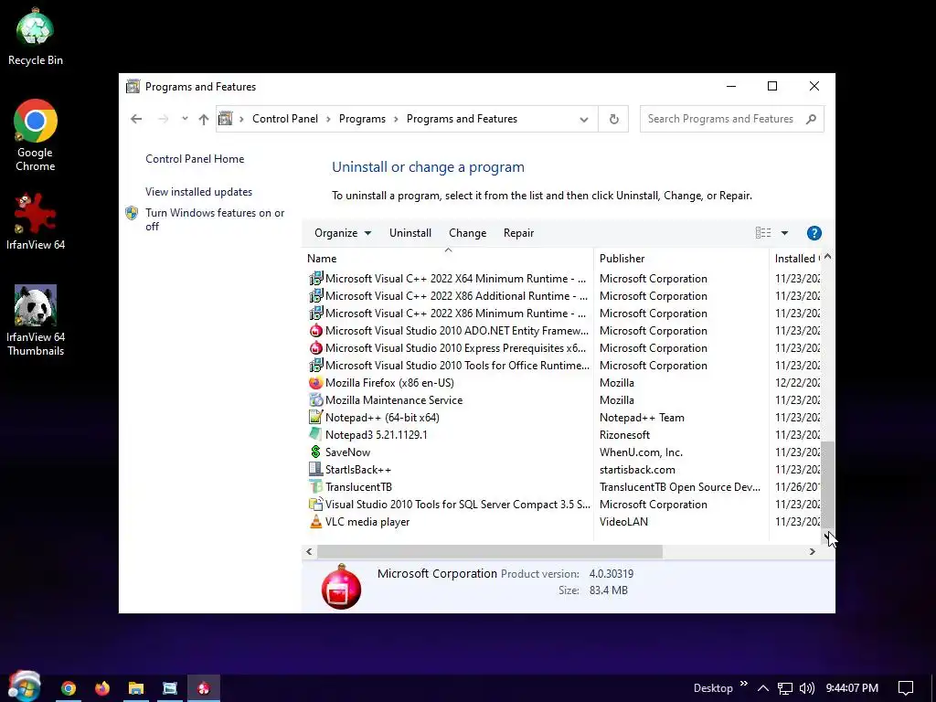
Task: Click Change in the toolbar
Action: click(x=467, y=233)
